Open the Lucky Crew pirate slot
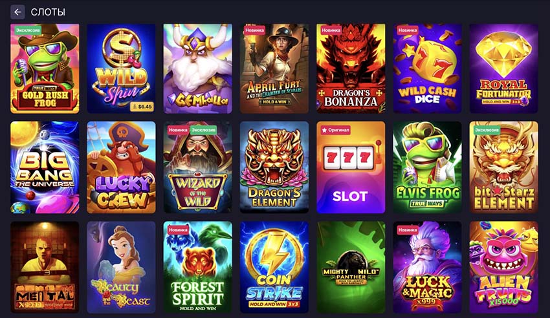Screen dimensions: 550x318 [122, 167]
